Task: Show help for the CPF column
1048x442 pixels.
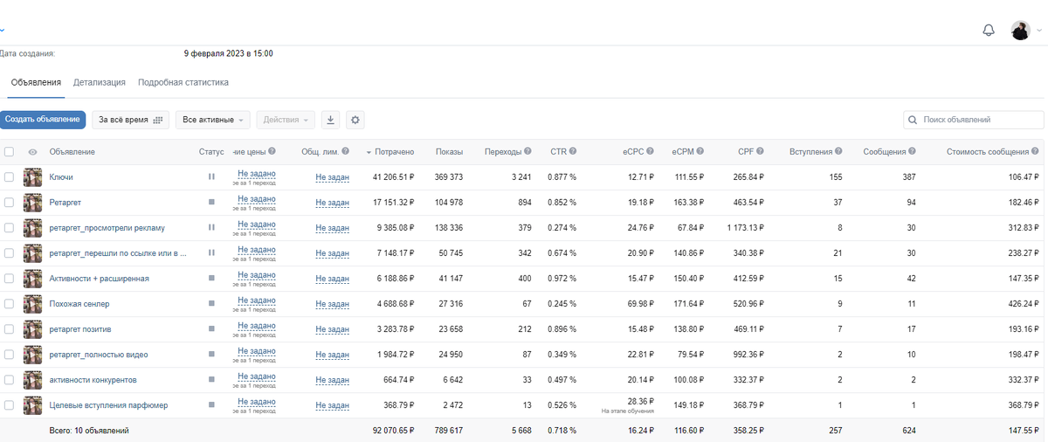Action: (x=761, y=152)
